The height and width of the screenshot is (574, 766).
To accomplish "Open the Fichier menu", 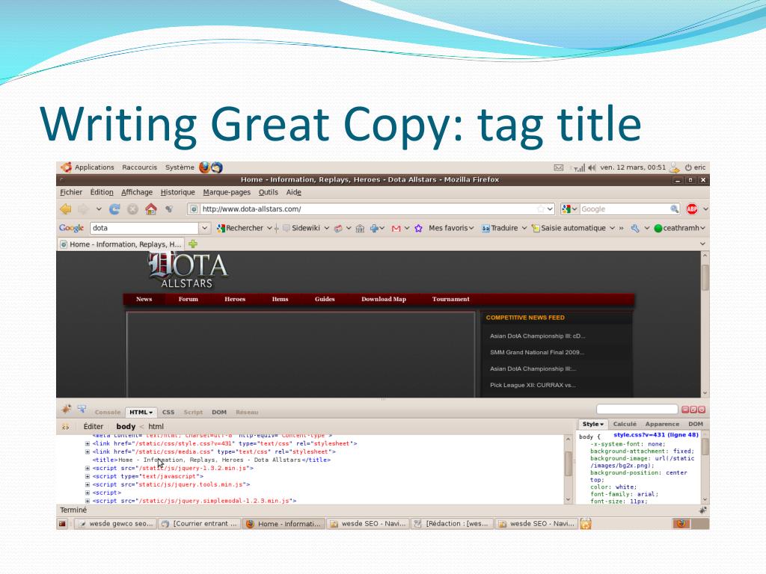I will click(71, 192).
